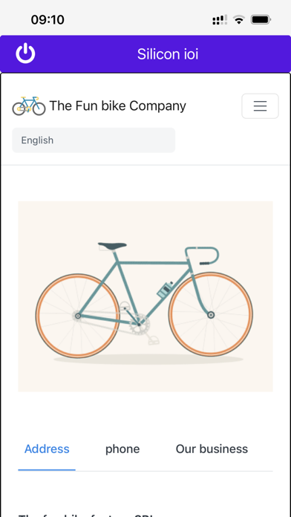Tap the 09:10 clock in status bar

pos(48,20)
